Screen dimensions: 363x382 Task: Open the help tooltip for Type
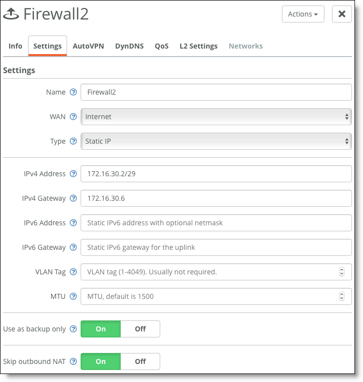coord(73,141)
